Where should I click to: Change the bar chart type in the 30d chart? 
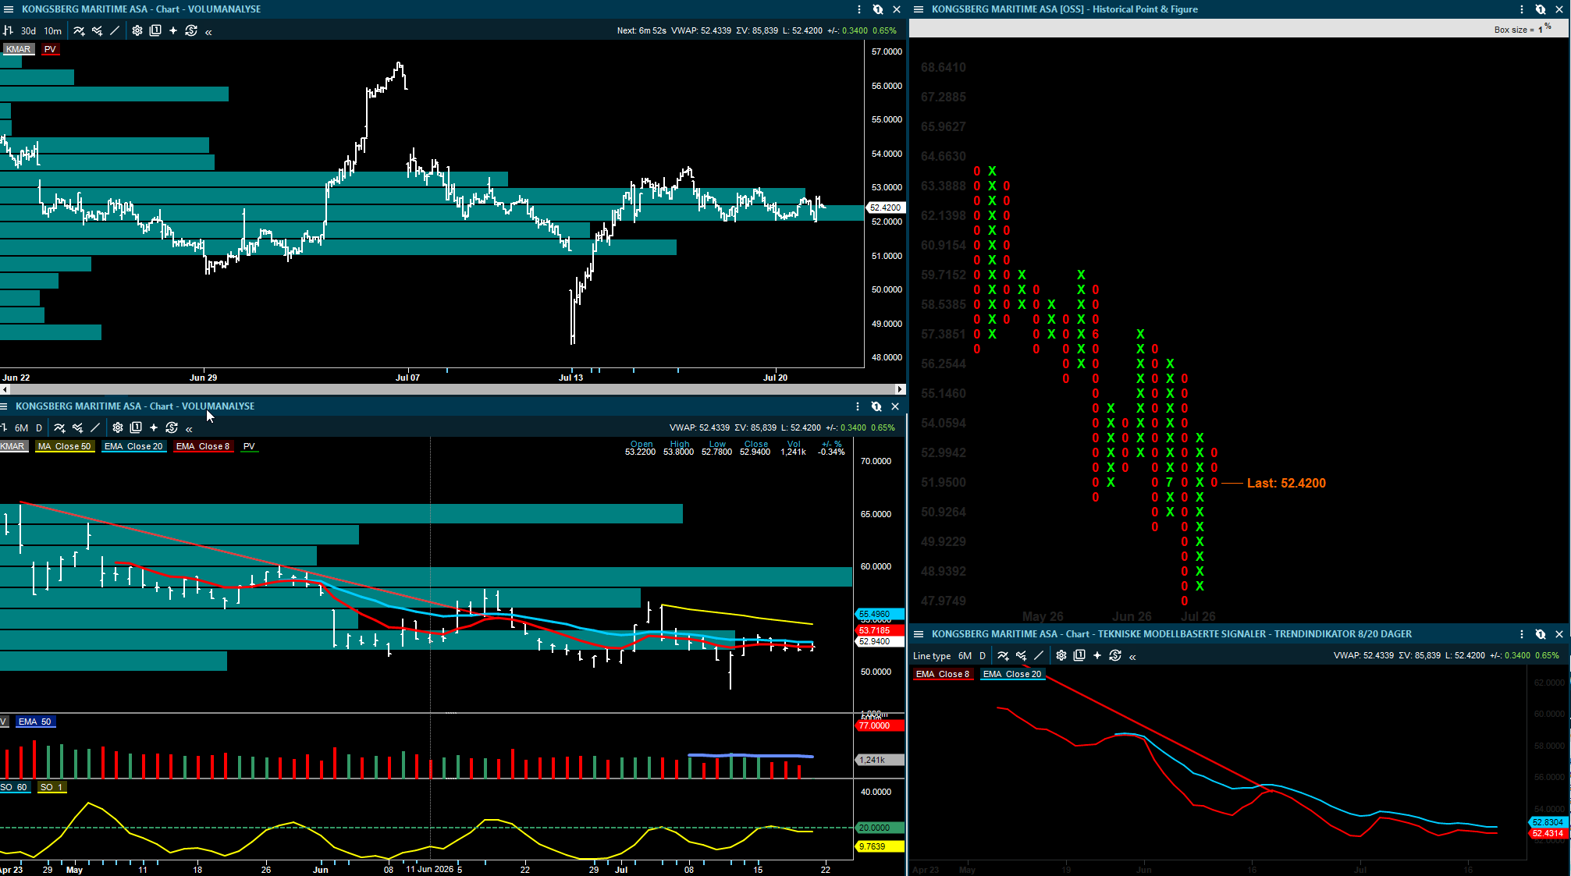8,30
